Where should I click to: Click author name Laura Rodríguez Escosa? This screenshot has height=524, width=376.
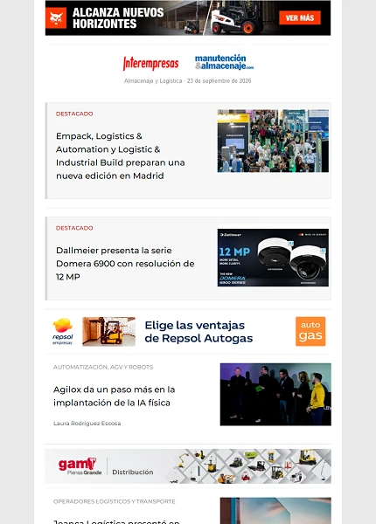87,424
